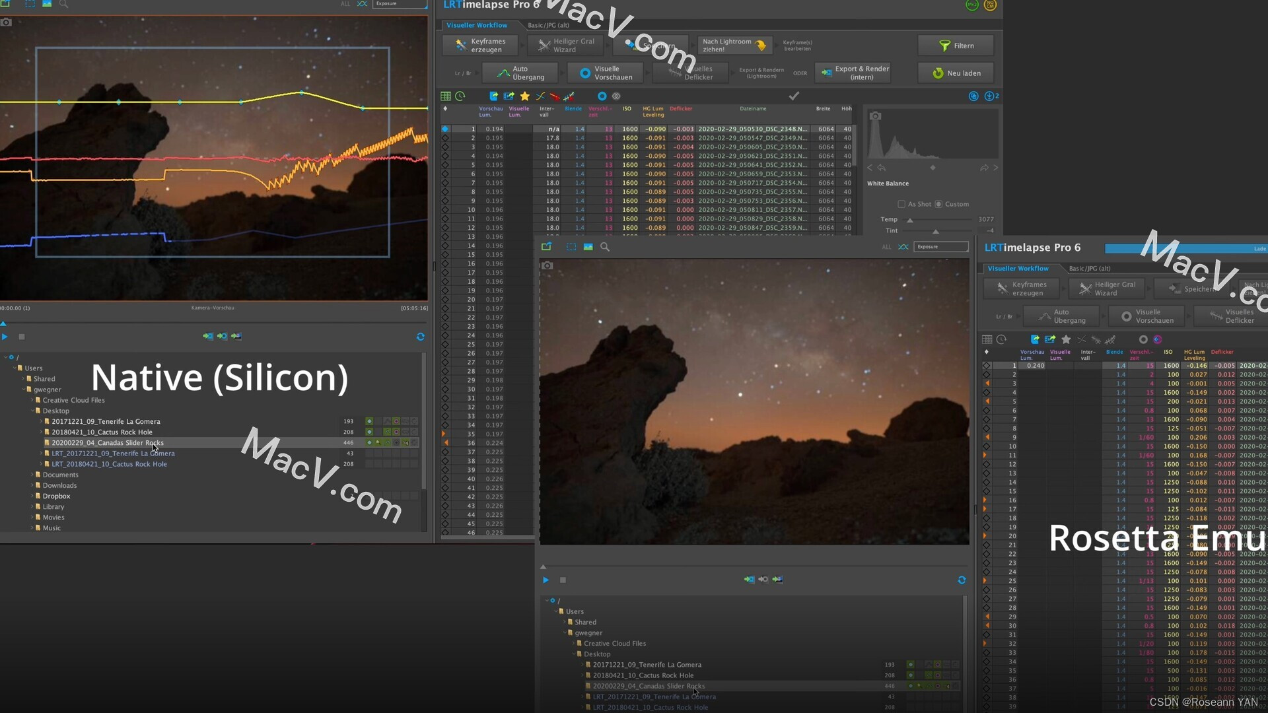Screen dimensions: 1268x713
Task: Click camera icon on Native preview image
Action: tap(6, 22)
